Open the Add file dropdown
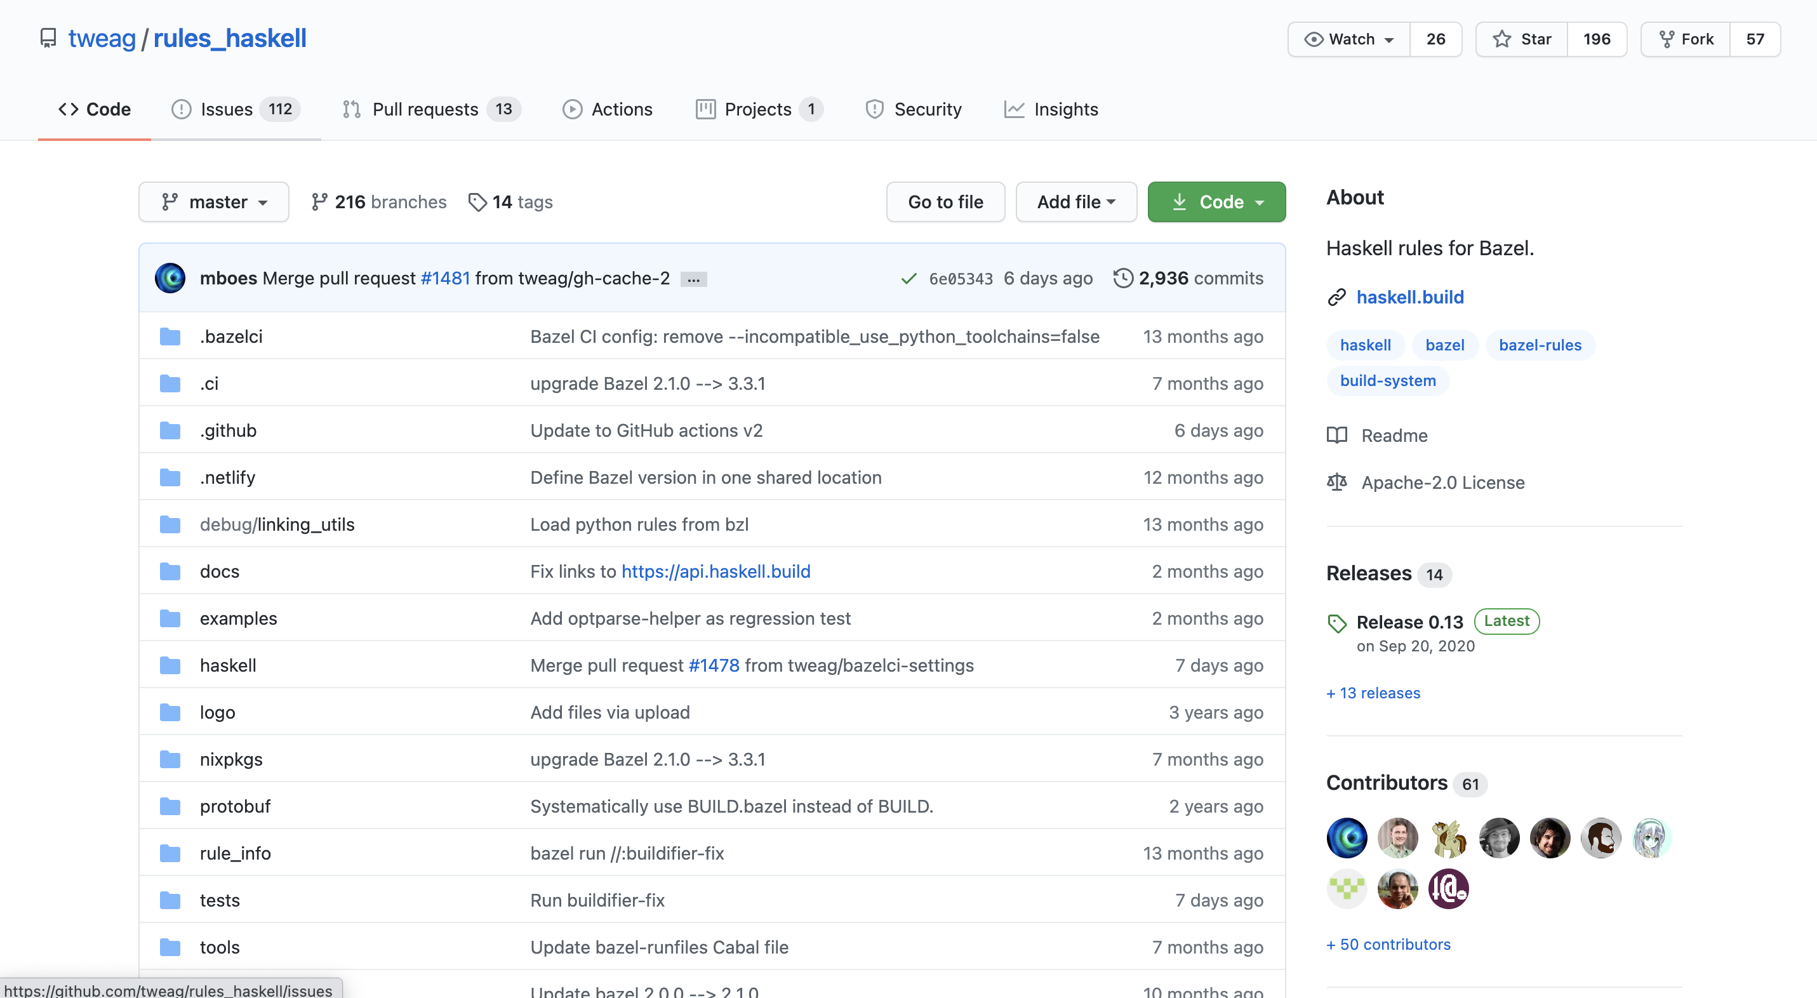Image resolution: width=1817 pixels, height=998 pixels. point(1075,203)
